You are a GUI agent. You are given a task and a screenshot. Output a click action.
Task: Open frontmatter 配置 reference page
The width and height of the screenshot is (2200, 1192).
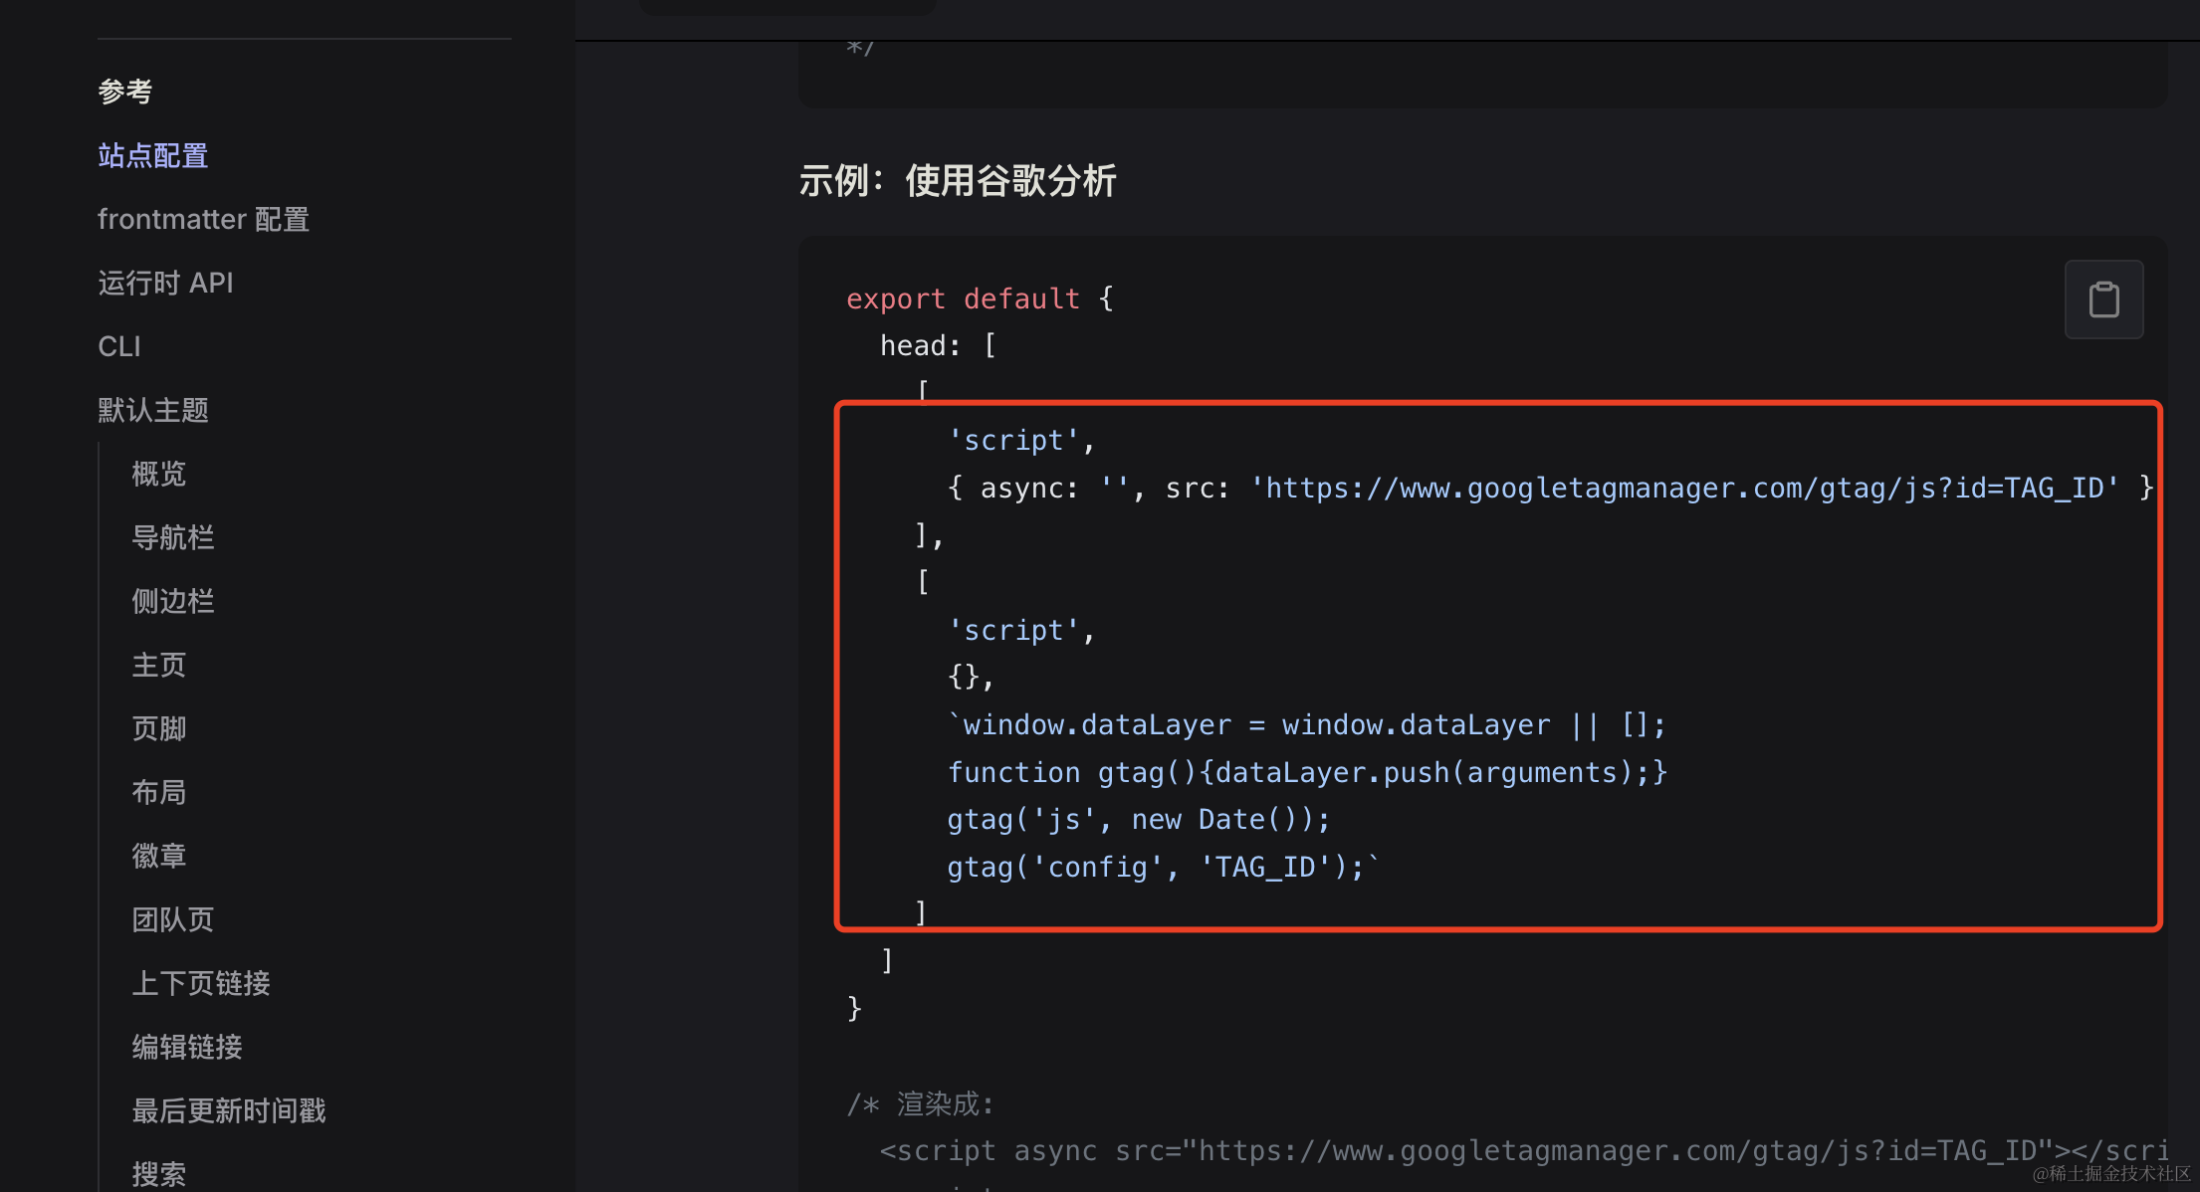(203, 220)
